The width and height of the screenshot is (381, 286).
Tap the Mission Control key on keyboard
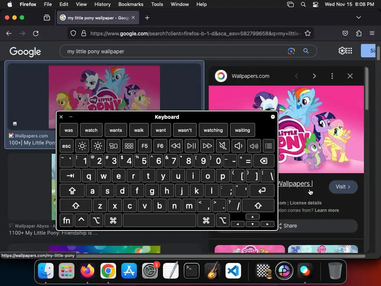(113, 146)
